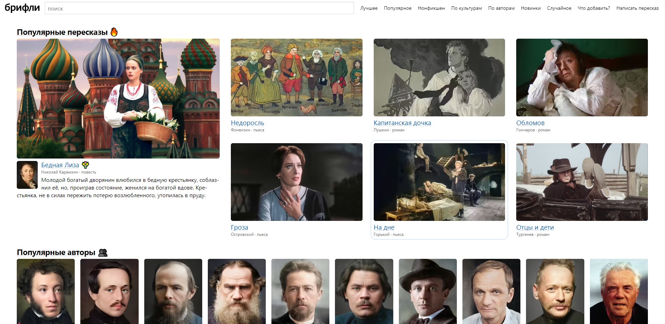Open the author portrait wearing a hat
The height and width of the screenshot is (324, 665).
[428, 291]
